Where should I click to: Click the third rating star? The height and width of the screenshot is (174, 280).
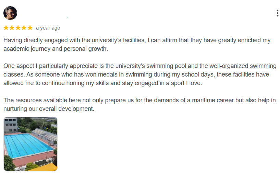click(x=18, y=27)
